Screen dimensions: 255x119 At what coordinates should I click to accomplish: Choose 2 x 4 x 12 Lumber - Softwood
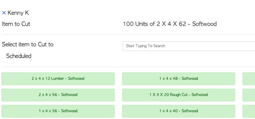58,79
